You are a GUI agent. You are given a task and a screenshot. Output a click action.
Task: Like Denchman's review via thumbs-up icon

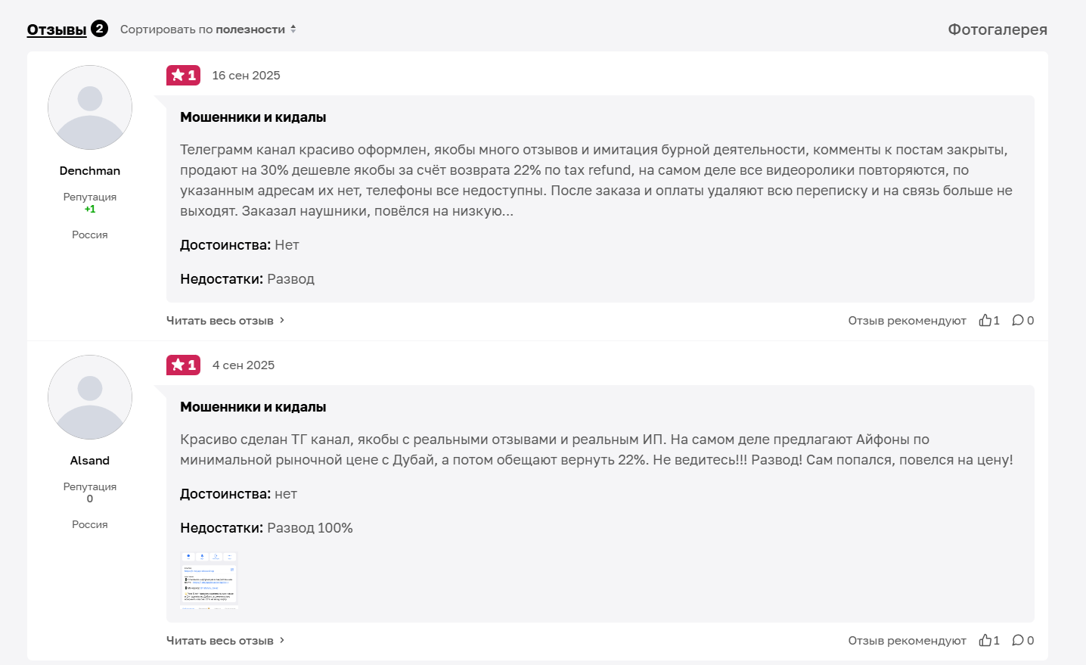point(988,320)
